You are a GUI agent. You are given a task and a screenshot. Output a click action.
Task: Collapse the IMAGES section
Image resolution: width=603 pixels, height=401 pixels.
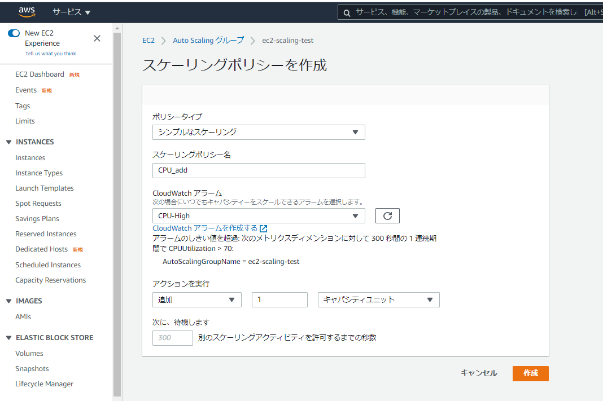point(9,301)
